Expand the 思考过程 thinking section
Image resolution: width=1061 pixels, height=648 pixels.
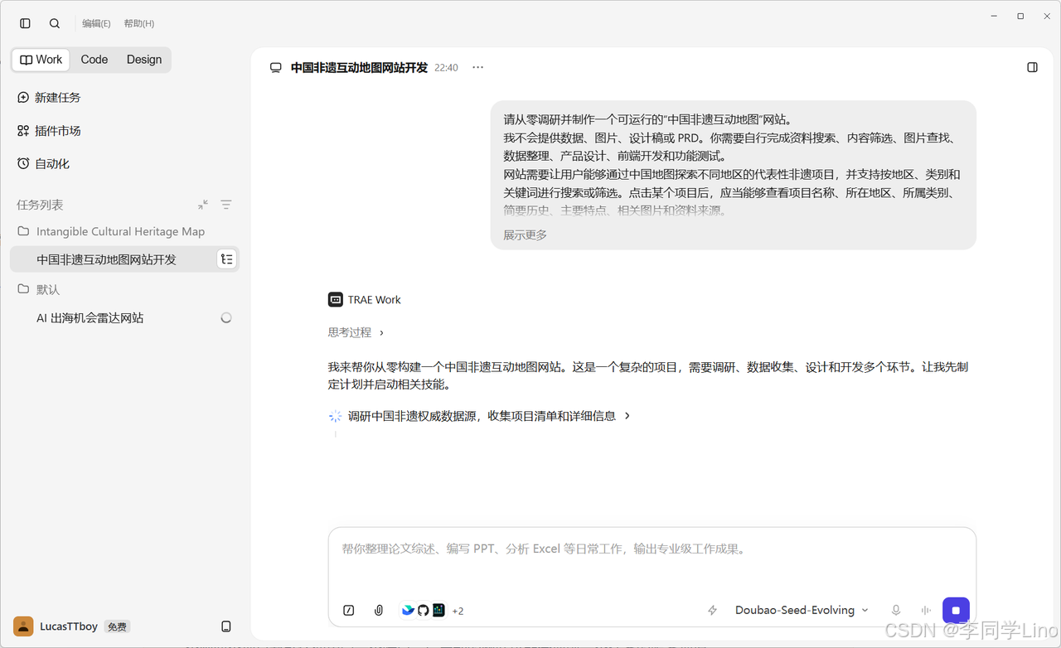click(356, 333)
